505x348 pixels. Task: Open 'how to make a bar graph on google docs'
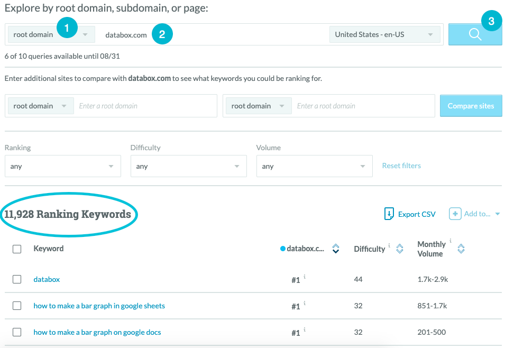[x=97, y=332]
